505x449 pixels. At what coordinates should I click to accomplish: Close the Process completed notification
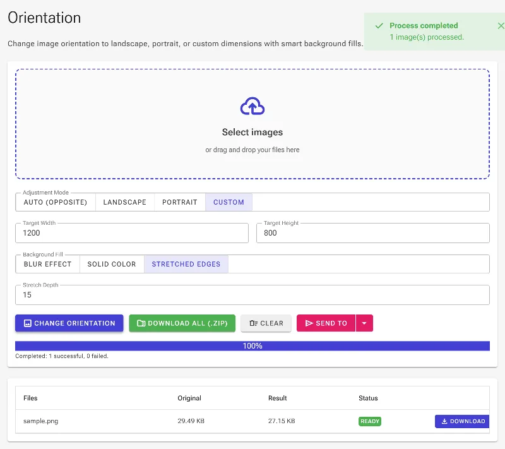click(x=501, y=26)
